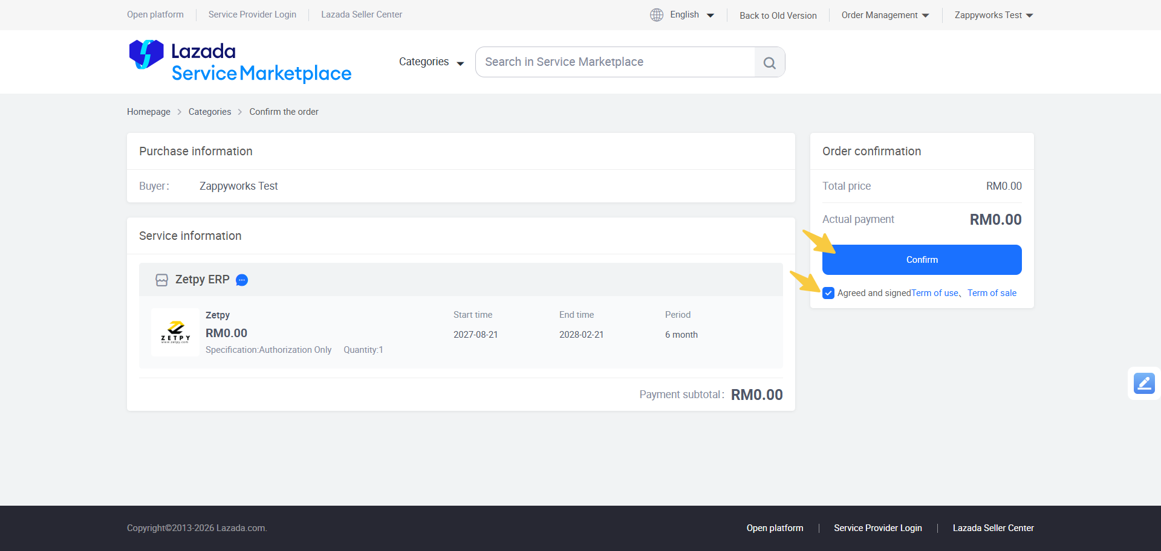Open Lazada Seller Center in top bar
The image size is (1161, 551).
[362, 14]
